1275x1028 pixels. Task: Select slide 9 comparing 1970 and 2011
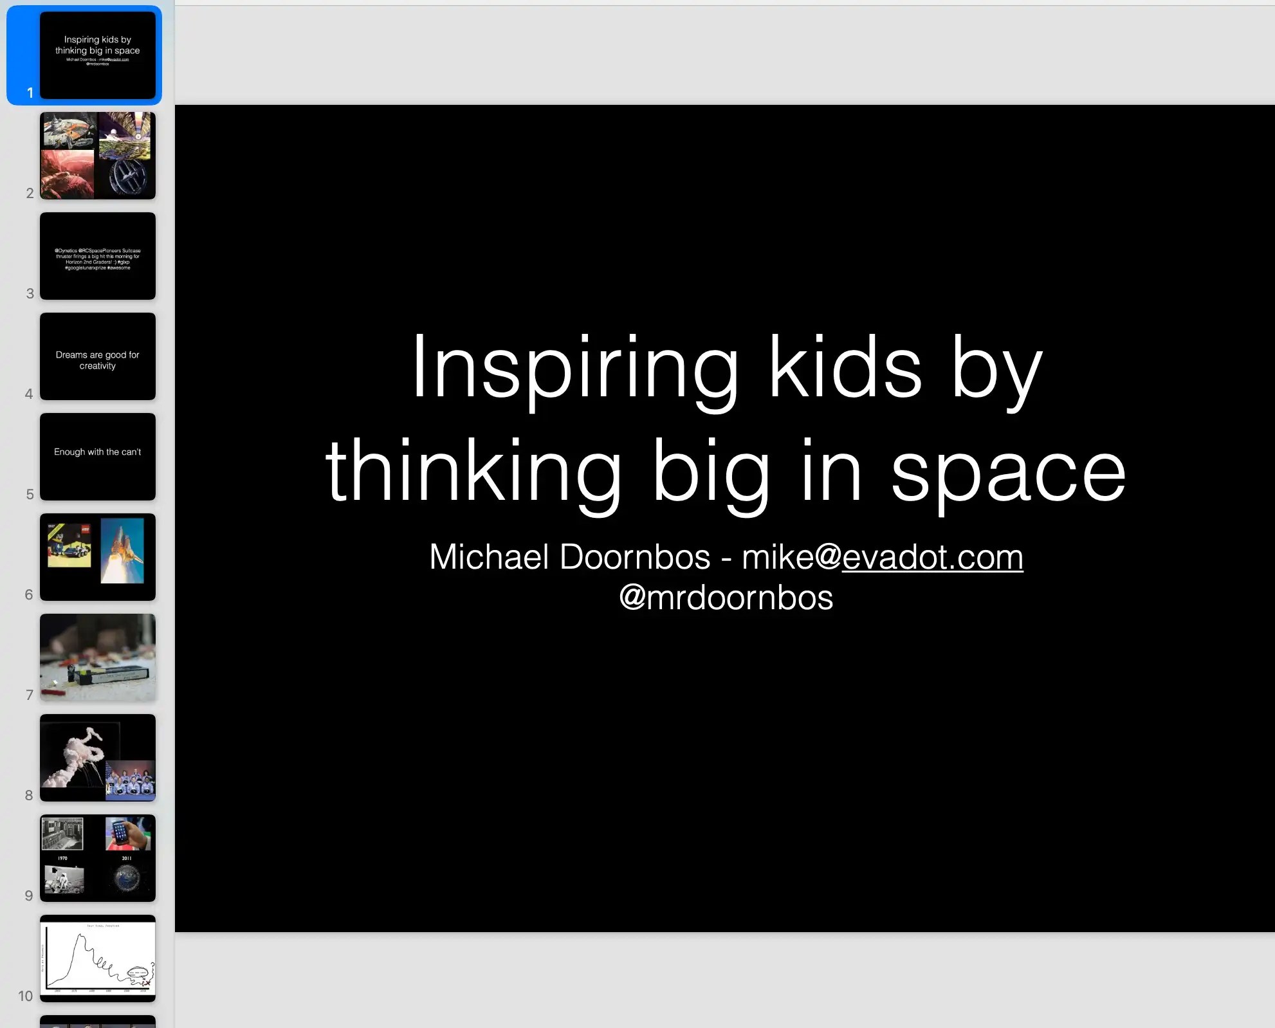[x=97, y=858]
